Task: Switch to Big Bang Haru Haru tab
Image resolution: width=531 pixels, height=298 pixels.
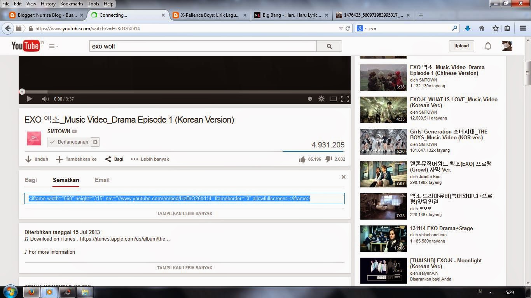Action: (x=292, y=15)
